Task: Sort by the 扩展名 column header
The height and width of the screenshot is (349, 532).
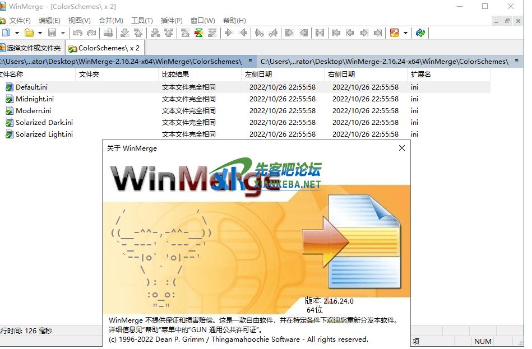Action: pos(420,75)
